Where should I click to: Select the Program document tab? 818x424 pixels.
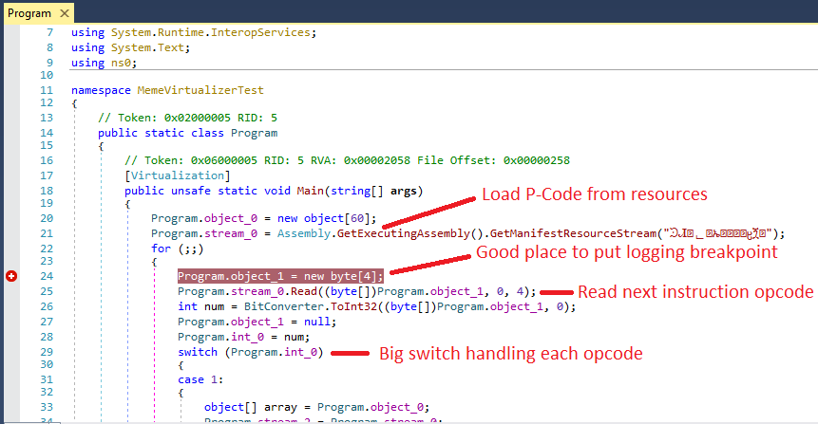click(x=29, y=14)
